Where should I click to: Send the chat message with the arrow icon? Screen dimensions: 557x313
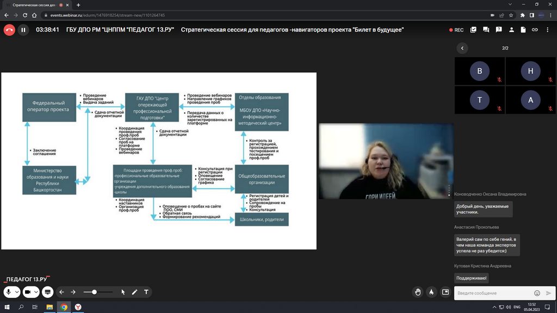(x=548, y=293)
